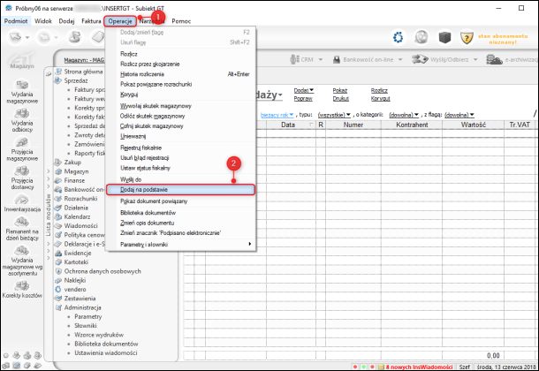The image size is (539, 371).
Task: Click the Dodaj link above the list
Action: [304, 90]
